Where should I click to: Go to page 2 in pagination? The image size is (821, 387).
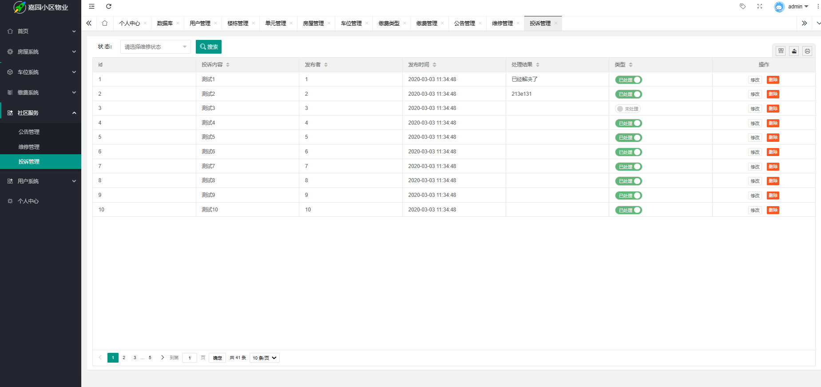click(x=124, y=357)
